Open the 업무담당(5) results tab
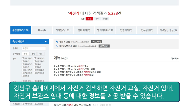This screenshot has width=189, height=106. (147, 30)
